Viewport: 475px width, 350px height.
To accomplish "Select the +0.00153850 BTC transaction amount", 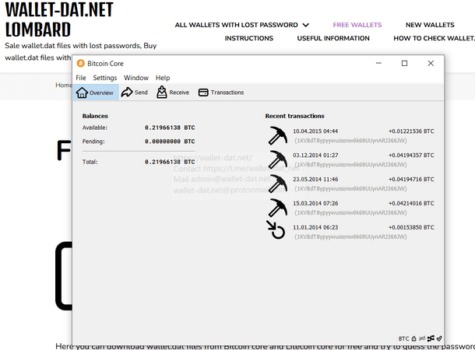I will tap(411, 227).
